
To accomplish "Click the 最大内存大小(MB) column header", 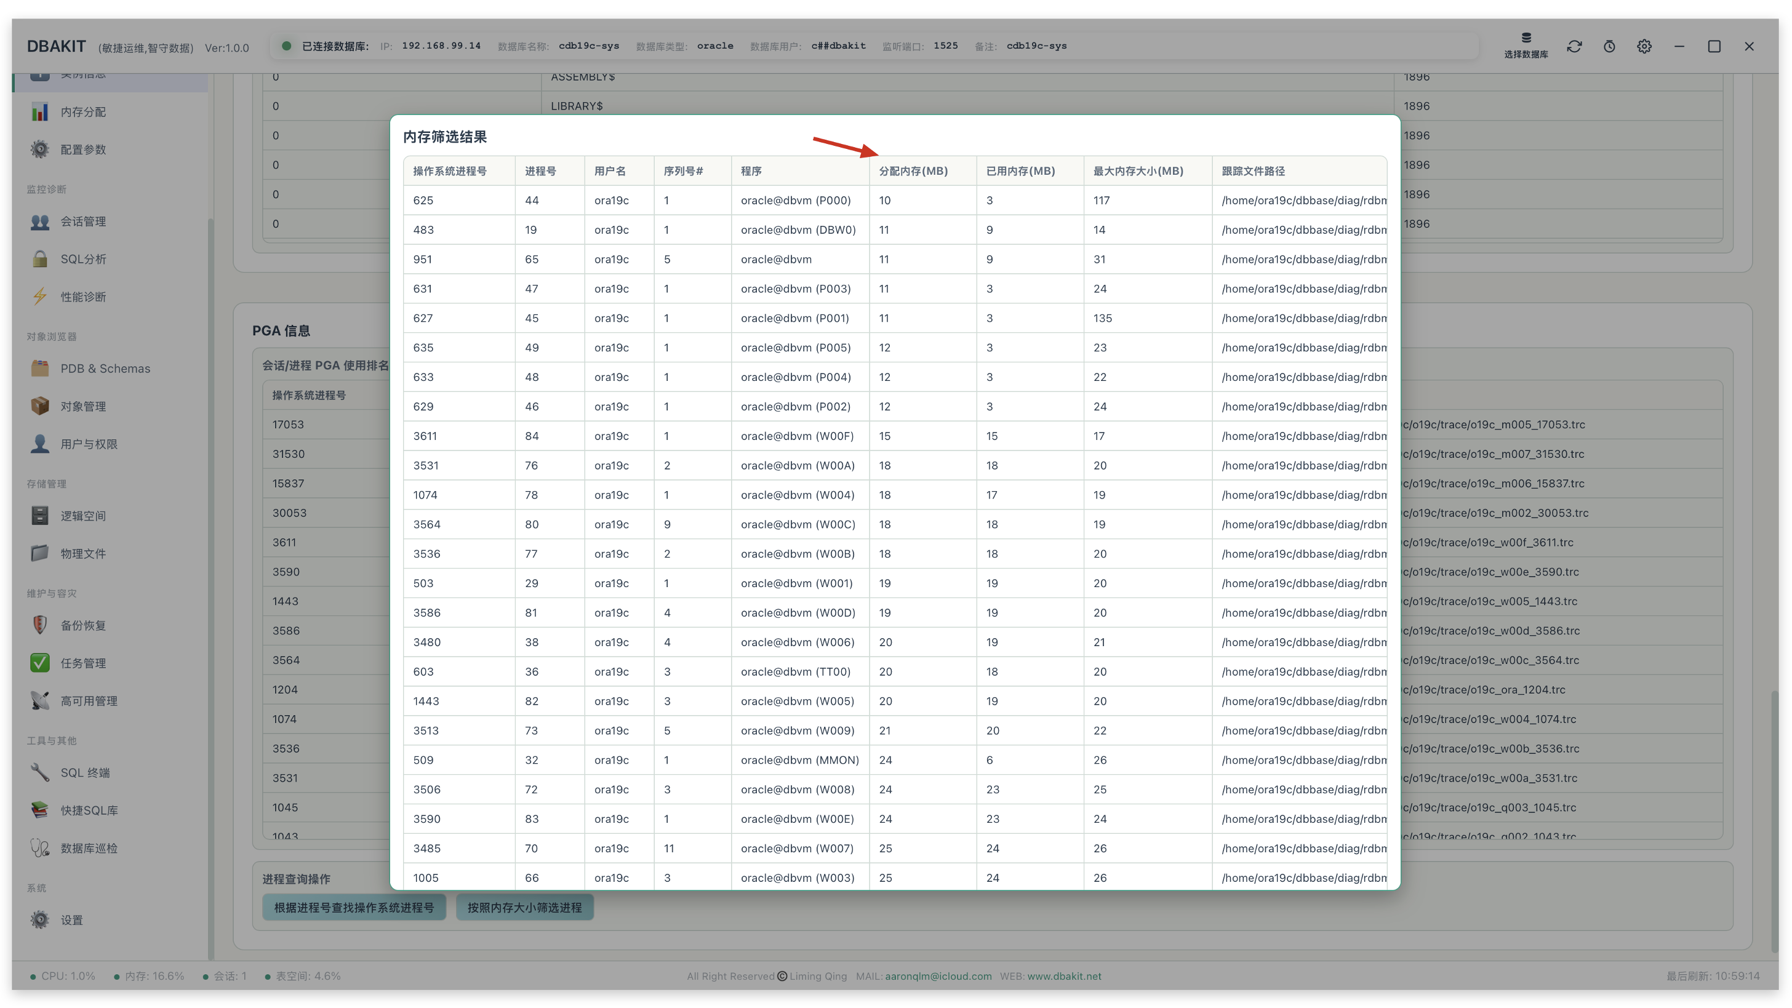I will [x=1138, y=171].
